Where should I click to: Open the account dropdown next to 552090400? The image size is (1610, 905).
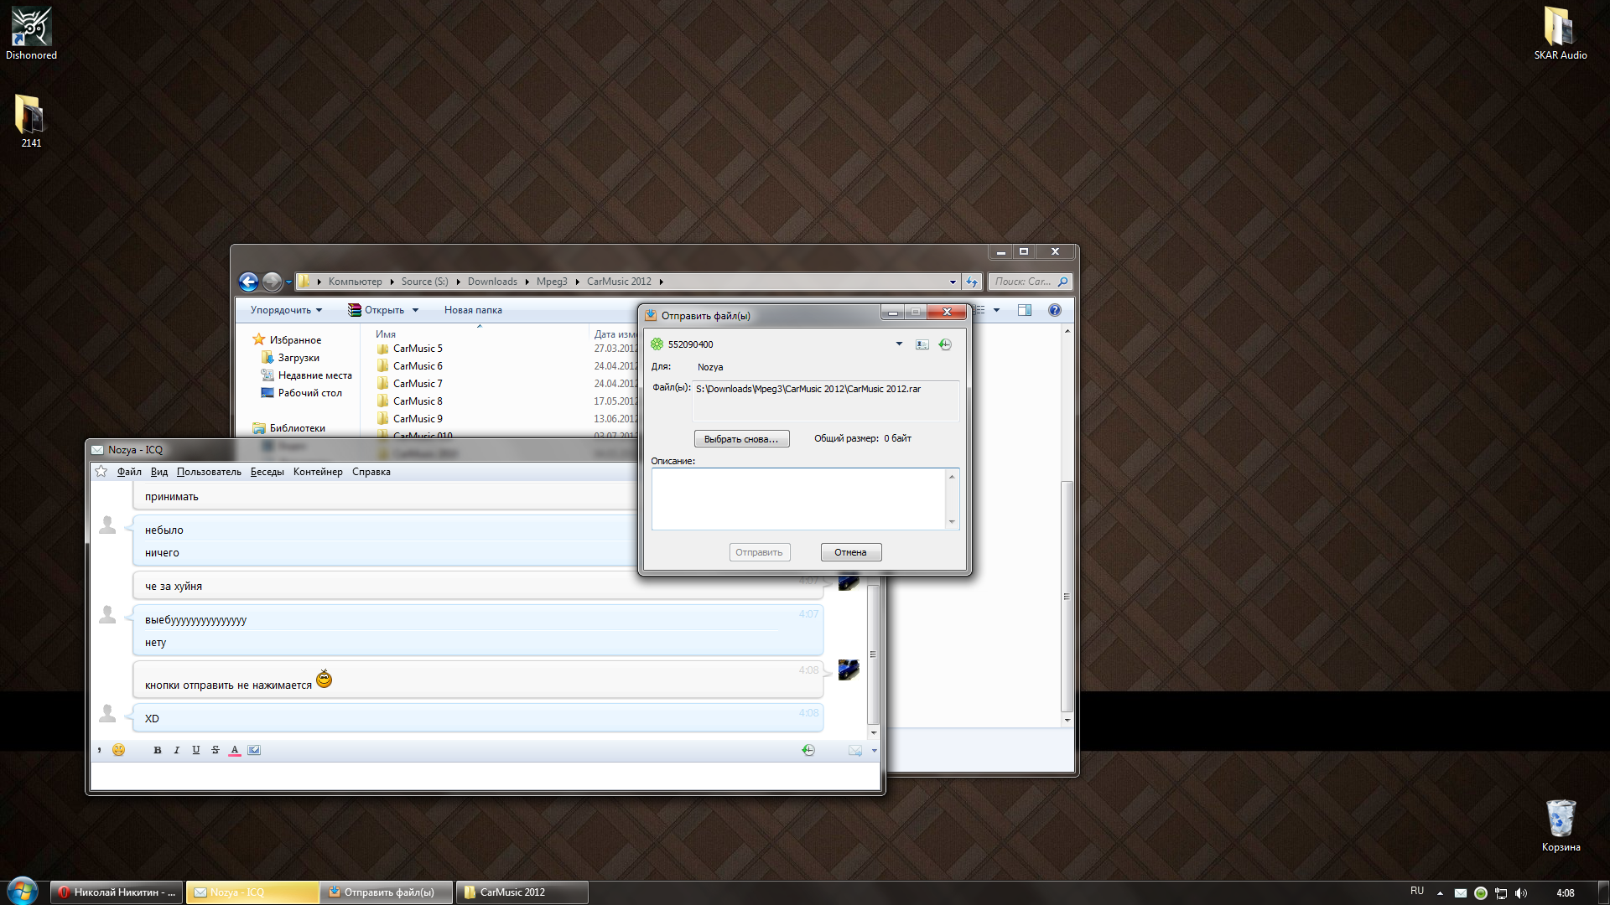click(899, 344)
